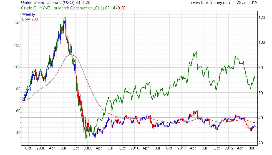
Task: Click the 120 label on left axis
Action: click(x=17, y=45)
